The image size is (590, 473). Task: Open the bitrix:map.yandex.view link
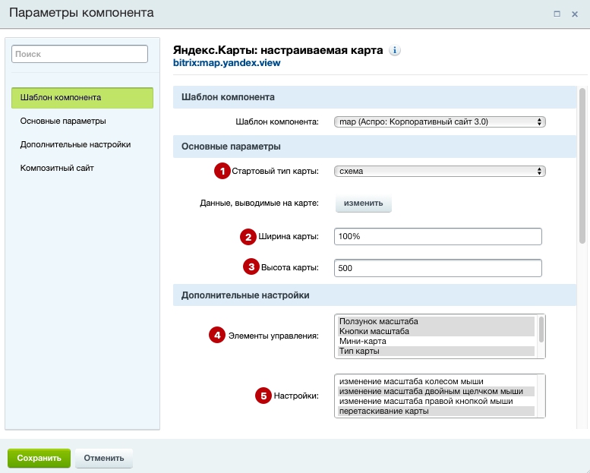tap(226, 63)
